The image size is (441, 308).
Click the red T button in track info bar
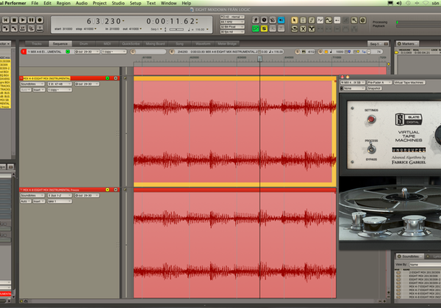(24, 51)
